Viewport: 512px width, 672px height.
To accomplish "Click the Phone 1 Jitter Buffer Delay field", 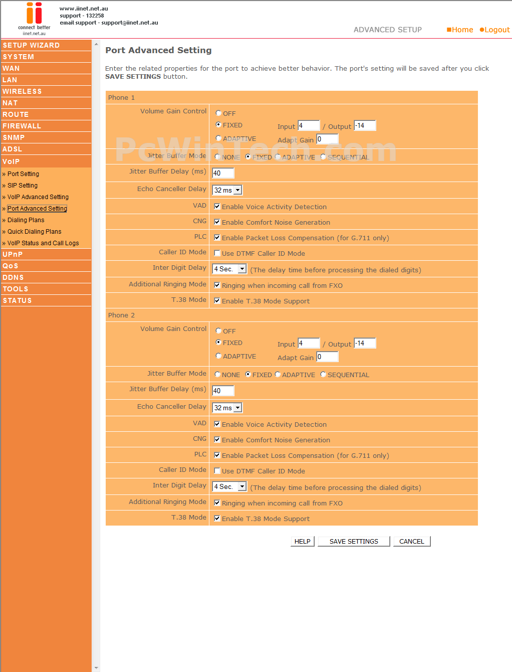I will 223,173.
